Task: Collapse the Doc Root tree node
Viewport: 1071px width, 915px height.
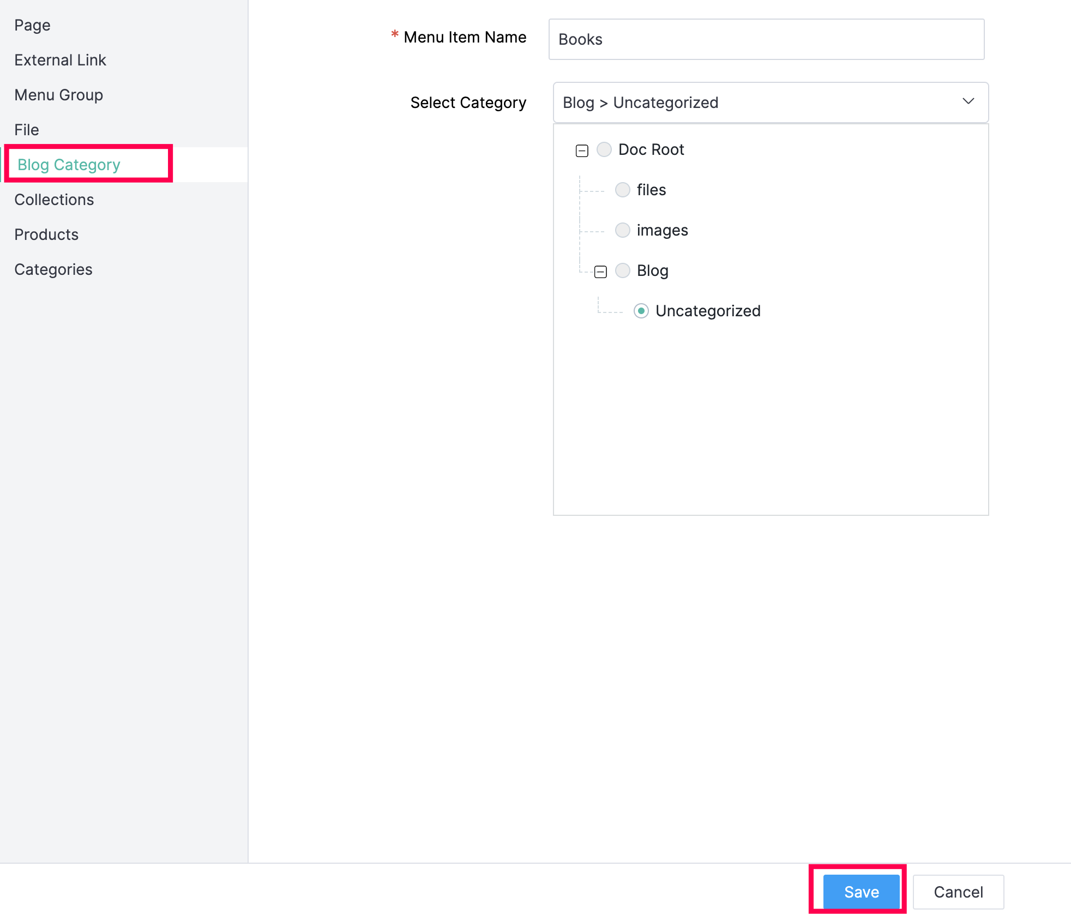Action: point(582,151)
